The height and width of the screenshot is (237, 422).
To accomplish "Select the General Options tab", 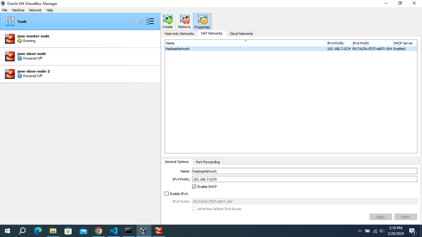I will (x=177, y=162).
